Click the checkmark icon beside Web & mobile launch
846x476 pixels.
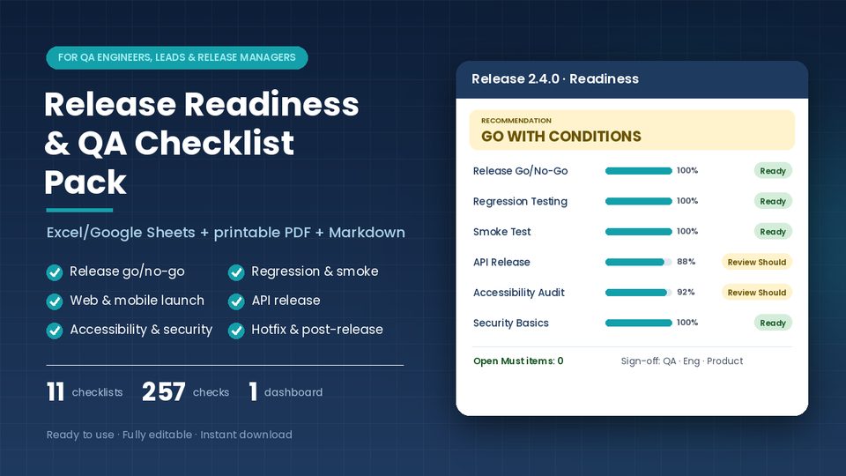(55, 301)
